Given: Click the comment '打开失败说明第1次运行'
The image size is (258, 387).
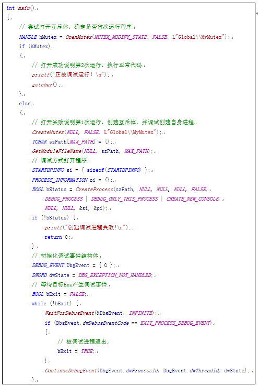Looking at the screenshot, I should (x=114, y=122).
